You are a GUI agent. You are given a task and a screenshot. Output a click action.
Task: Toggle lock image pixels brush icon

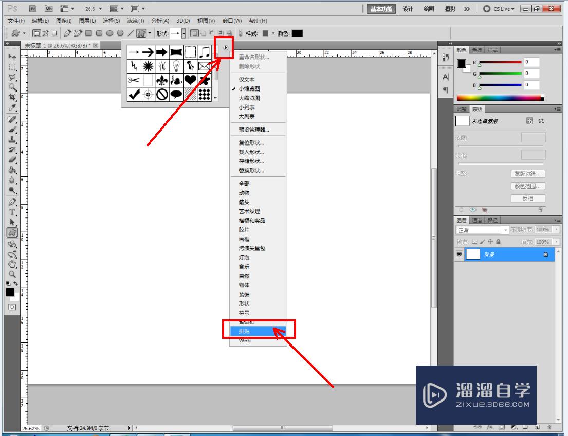click(483, 241)
